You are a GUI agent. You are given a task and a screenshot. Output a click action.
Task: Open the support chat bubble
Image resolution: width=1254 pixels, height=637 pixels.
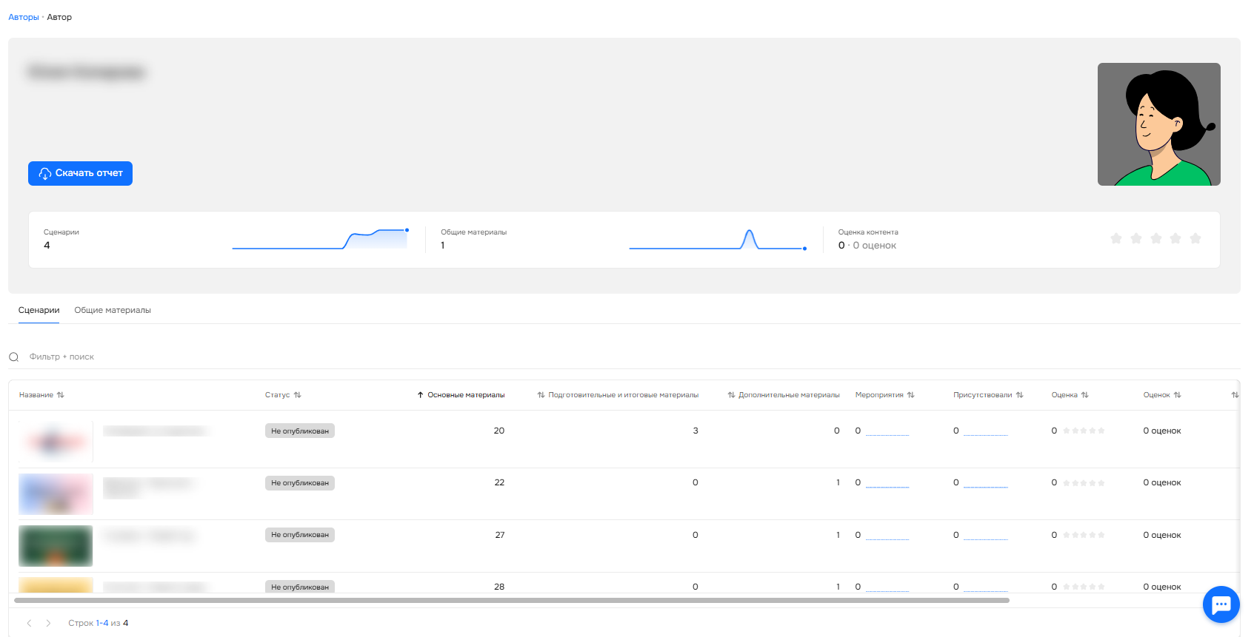coord(1221,604)
